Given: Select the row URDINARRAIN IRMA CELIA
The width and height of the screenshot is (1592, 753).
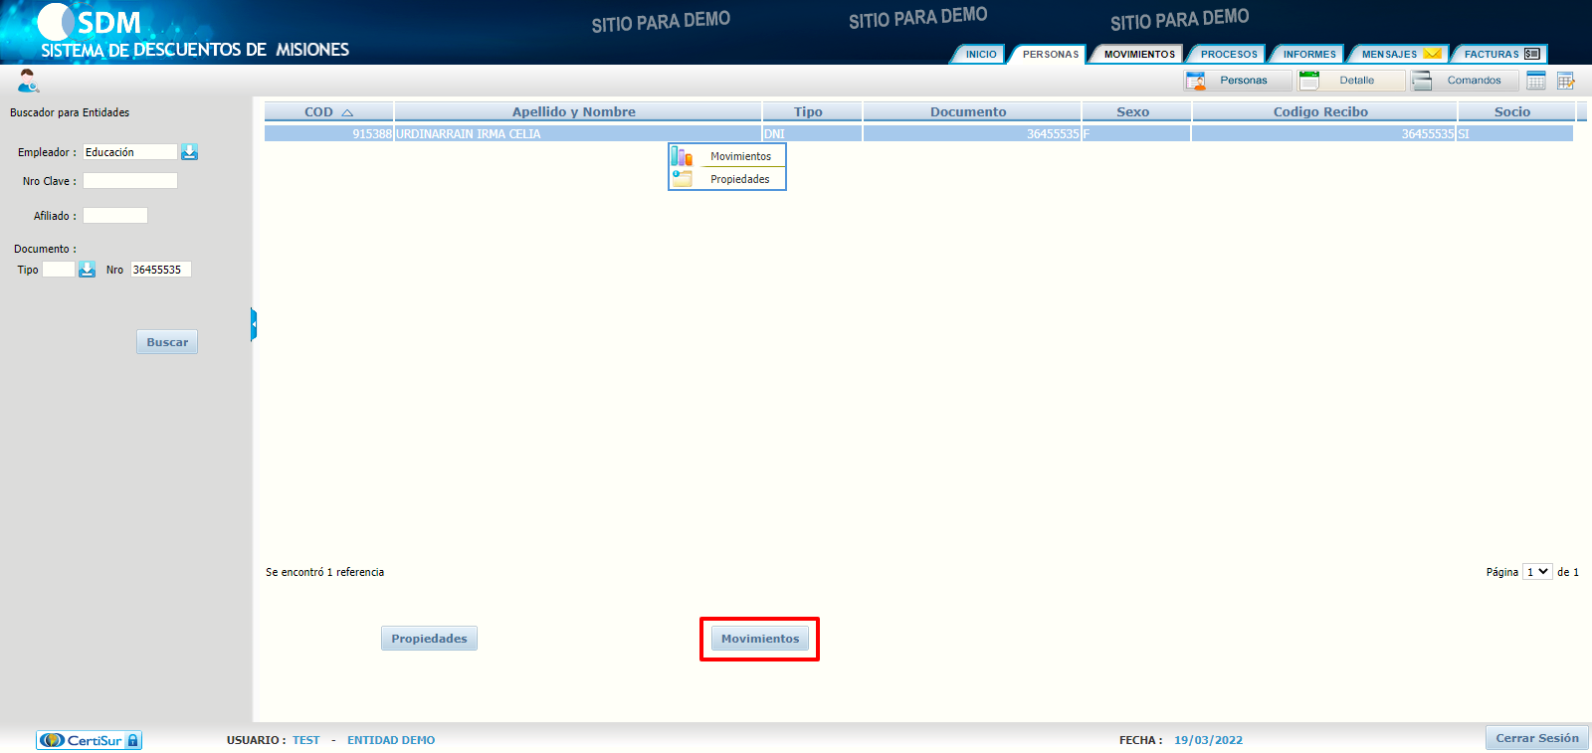Looking at the screenshot, I should tap(918, 133).
